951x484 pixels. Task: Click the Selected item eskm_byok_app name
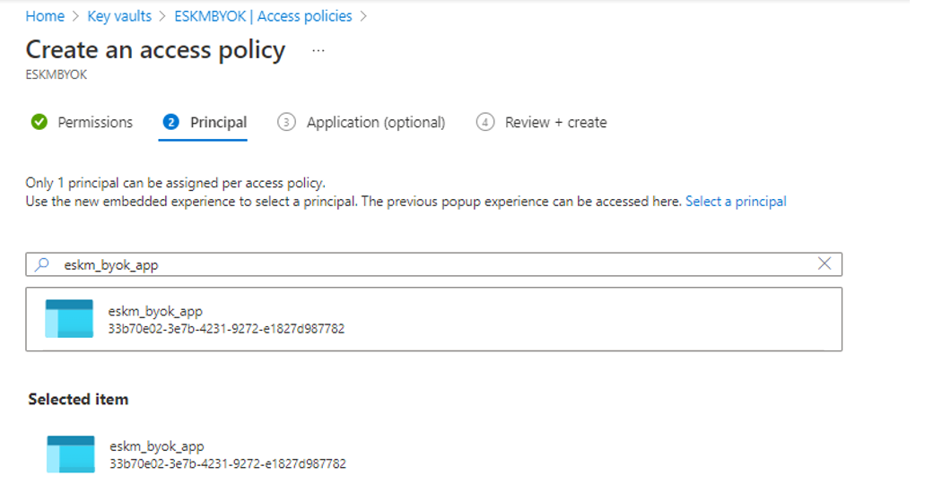coord(156,446)
